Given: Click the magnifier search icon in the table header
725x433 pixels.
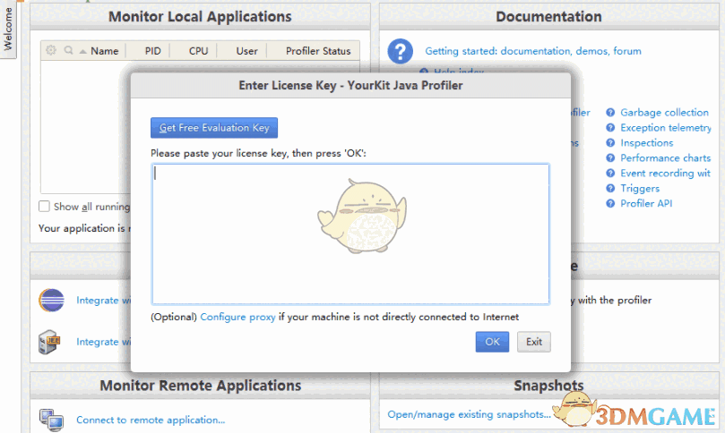Looking at the screenshot, I should [x=68, y=50].
